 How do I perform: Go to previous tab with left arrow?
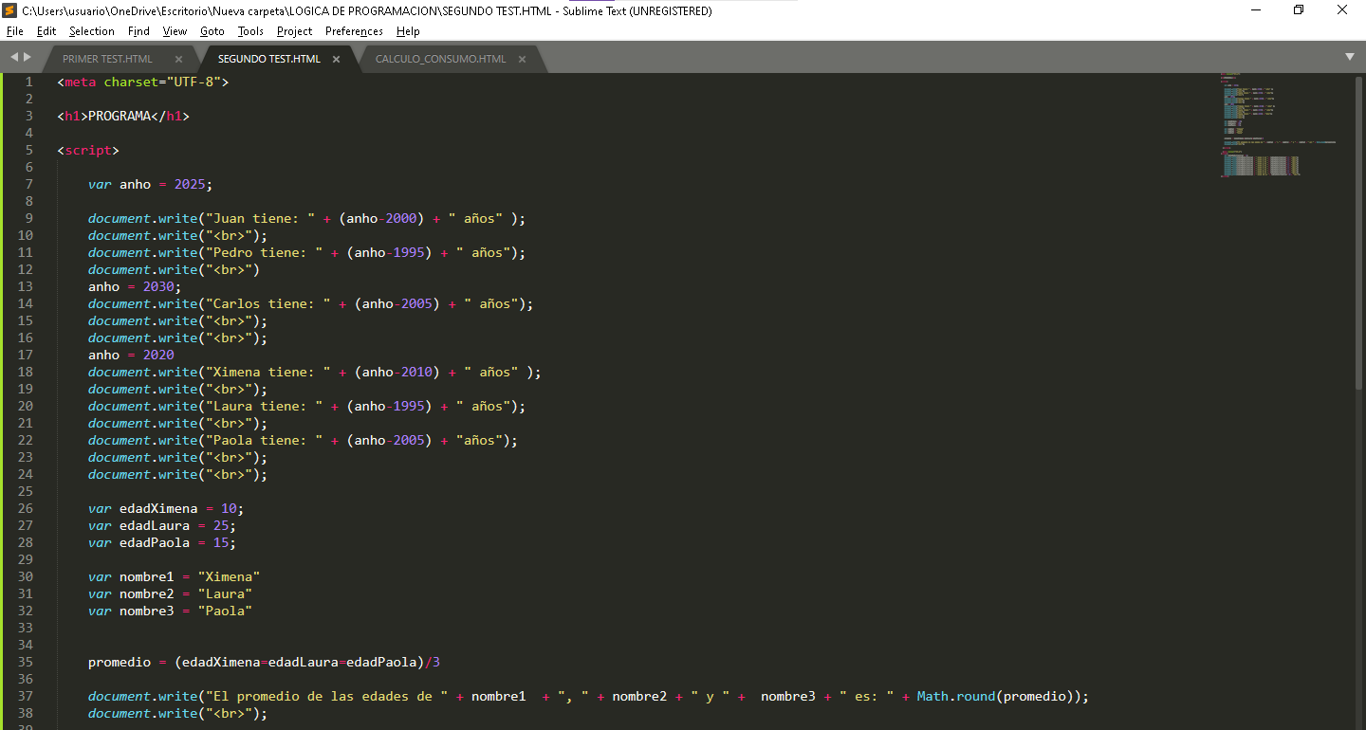click(14, 58)
